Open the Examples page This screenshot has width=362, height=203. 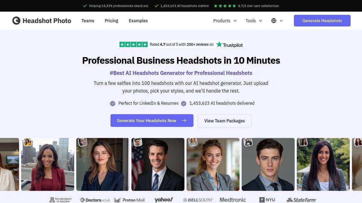pos(138,21)
